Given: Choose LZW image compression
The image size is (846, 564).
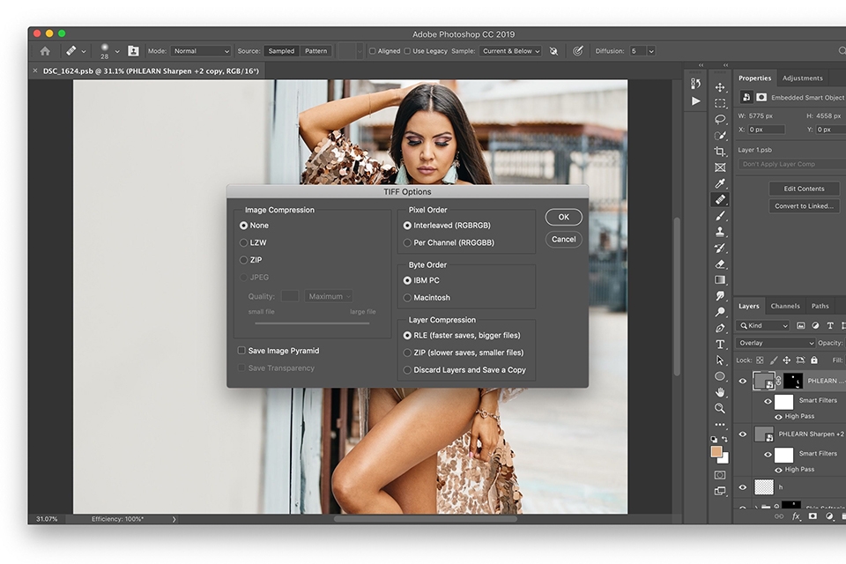Looking at the screenshot, I should coord(244,242).
